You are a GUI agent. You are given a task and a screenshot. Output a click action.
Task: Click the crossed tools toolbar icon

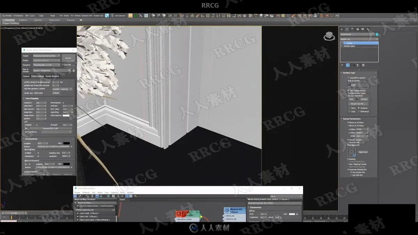coord(141,16)
